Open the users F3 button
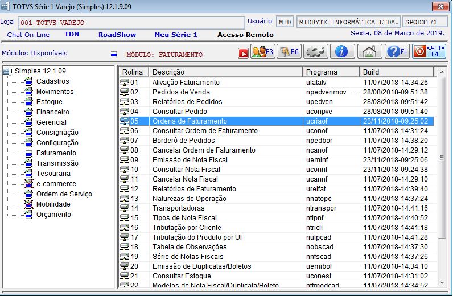 tap(262, 52)
